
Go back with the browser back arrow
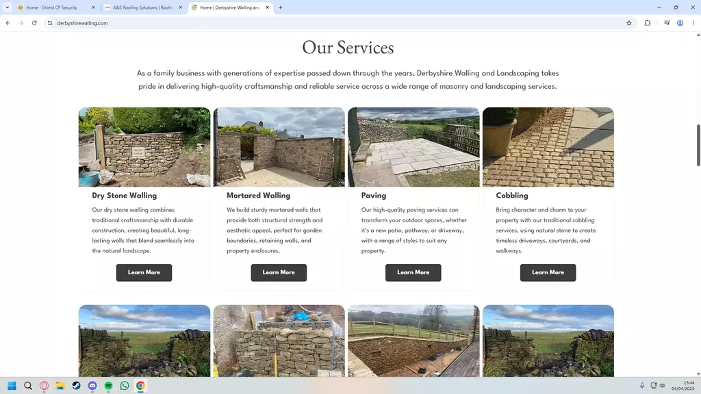click(x=8, y=23)
